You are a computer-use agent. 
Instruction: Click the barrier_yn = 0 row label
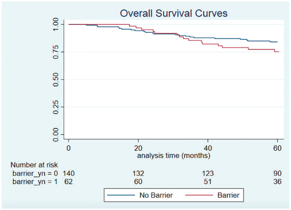pos(35,174)
